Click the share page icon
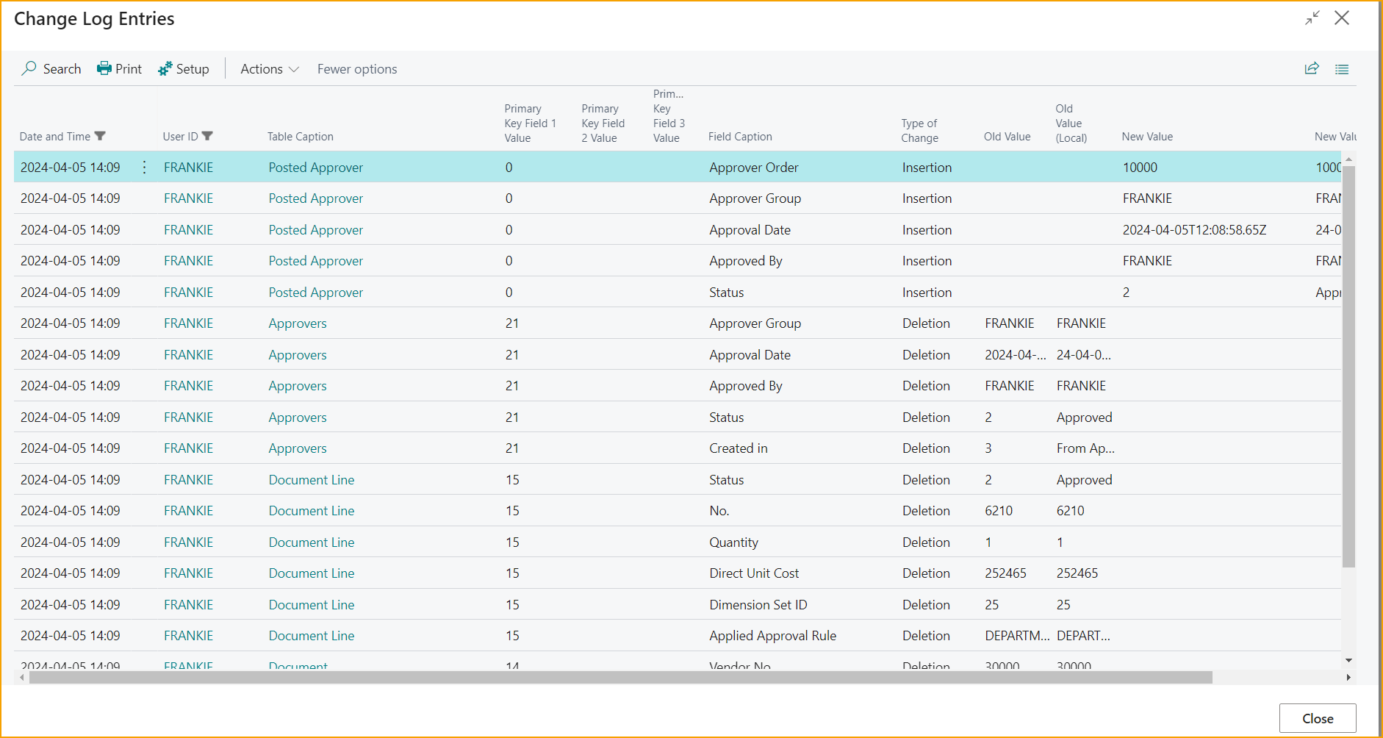The height and width of the screenshot is (738, 1383). [x=1312, y=68]
